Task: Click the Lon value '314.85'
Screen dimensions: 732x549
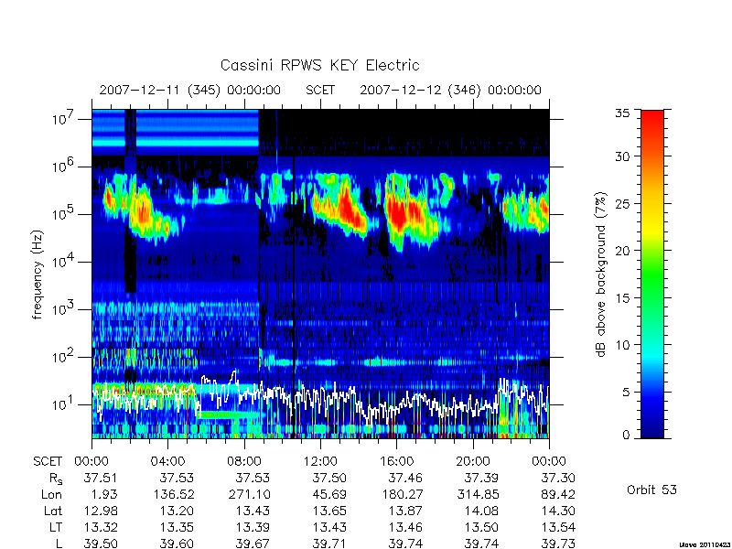Action: tap(478, 494)
